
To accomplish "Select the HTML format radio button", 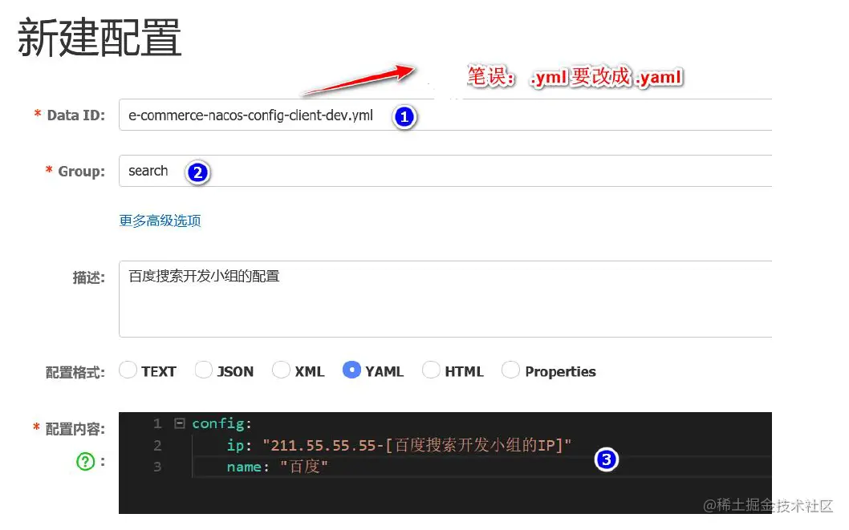I will 431,370.
